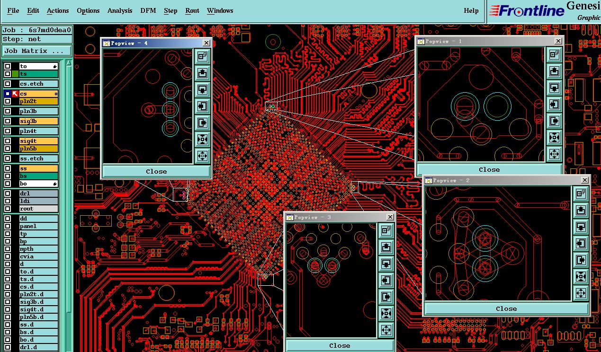
Task: Toggle the checkbox for layer 'ss.etch'
Action: point(8,158)
